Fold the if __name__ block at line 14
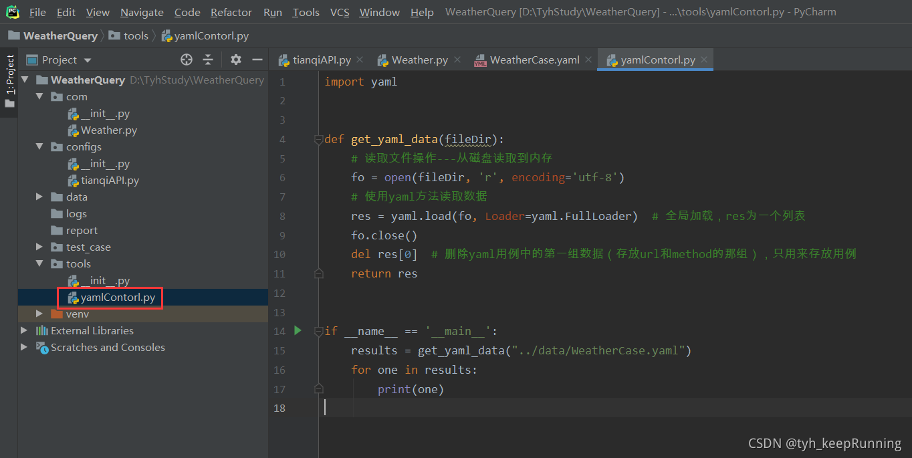 tap(319, 331)
